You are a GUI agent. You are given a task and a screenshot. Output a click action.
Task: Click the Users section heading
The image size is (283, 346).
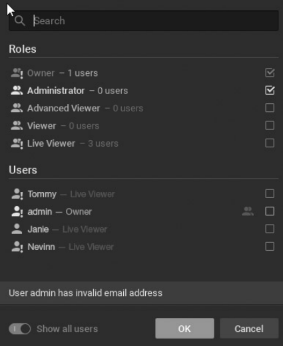(x=23, y=170)
